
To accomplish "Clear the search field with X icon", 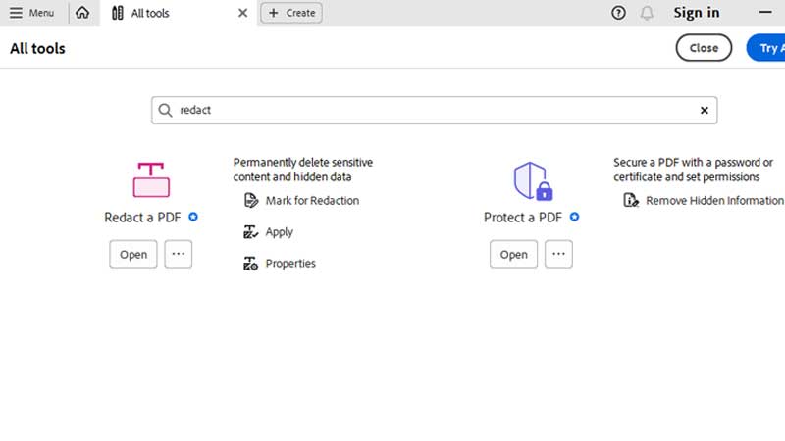I will click(x=704, y=111).
